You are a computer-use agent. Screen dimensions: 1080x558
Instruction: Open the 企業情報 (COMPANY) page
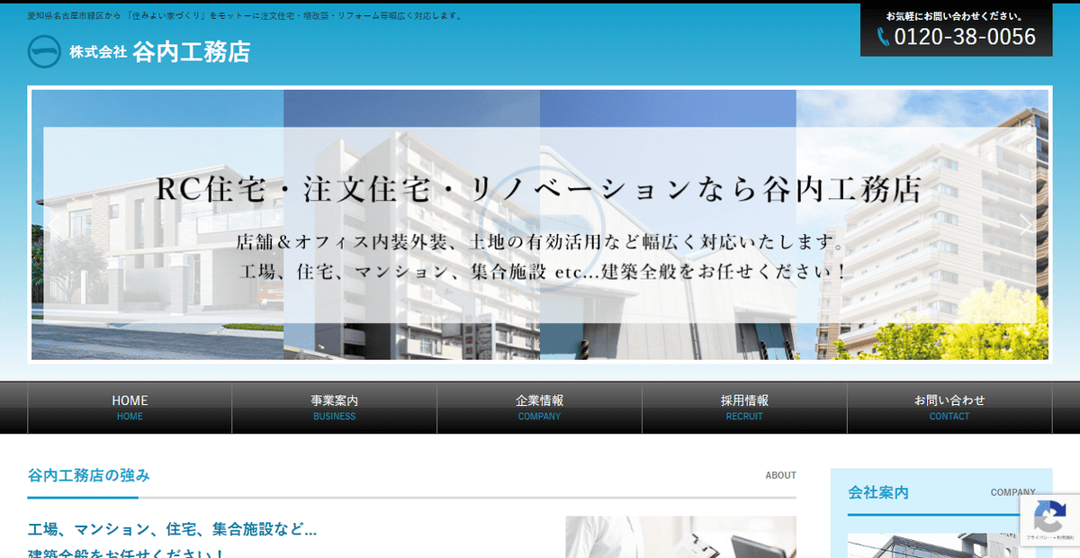[539, 407]
